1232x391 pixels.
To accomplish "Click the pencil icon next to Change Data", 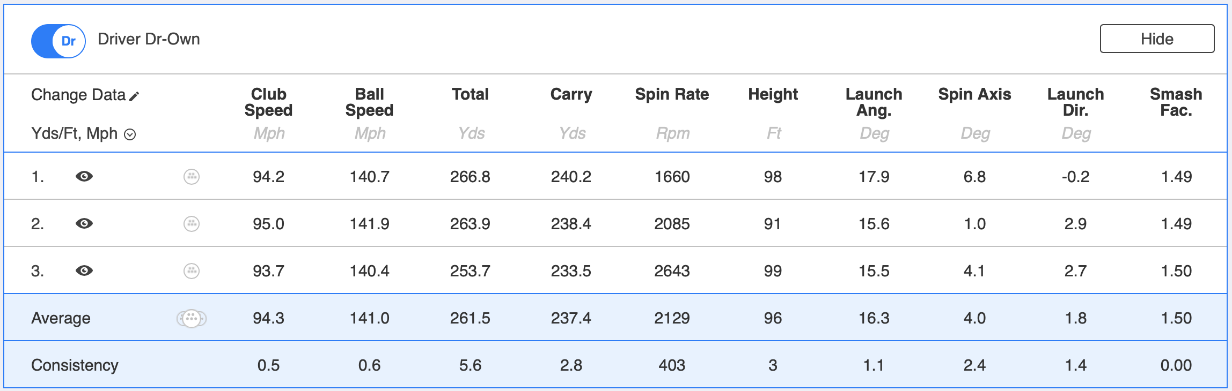I will click(x=135, y=95).
